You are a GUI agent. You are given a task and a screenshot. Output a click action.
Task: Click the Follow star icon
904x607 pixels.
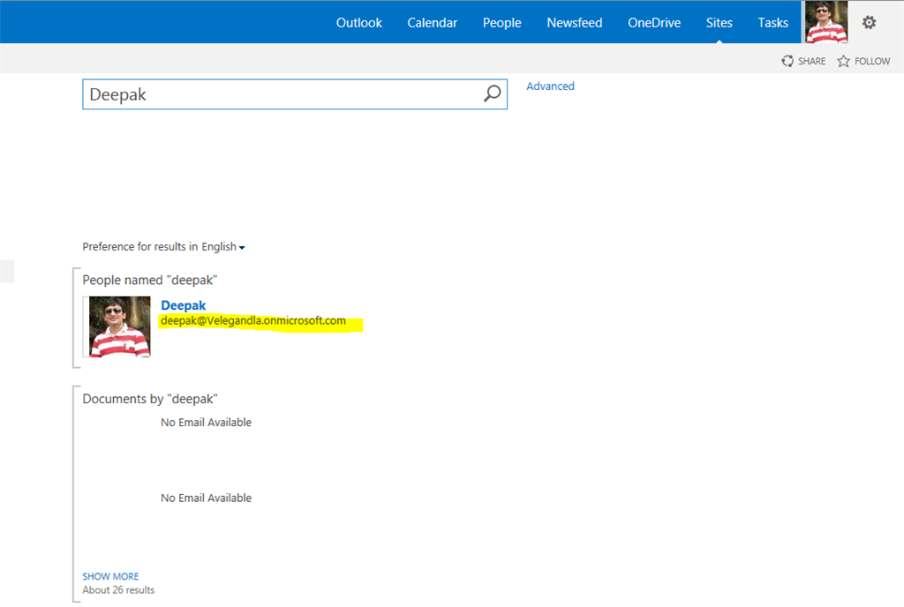(x=843, y=61)
